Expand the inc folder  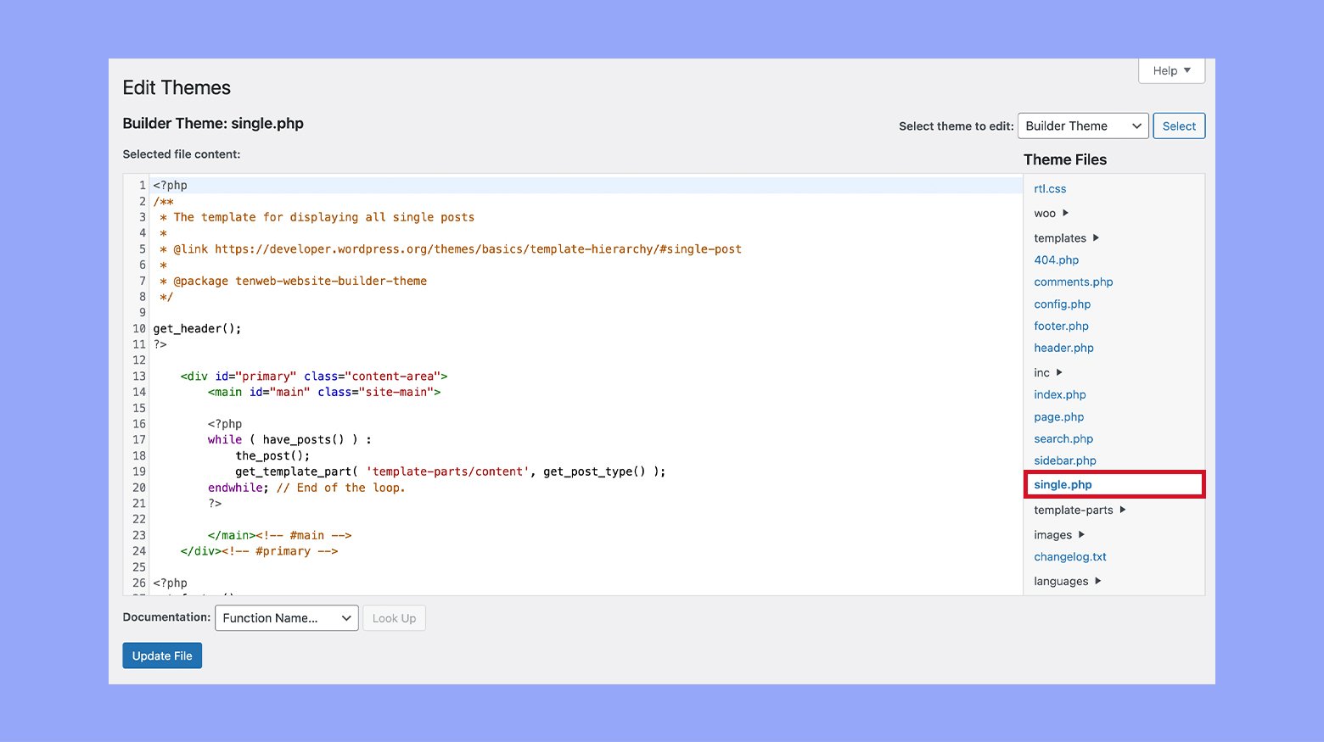click(x=1048, y=373)
